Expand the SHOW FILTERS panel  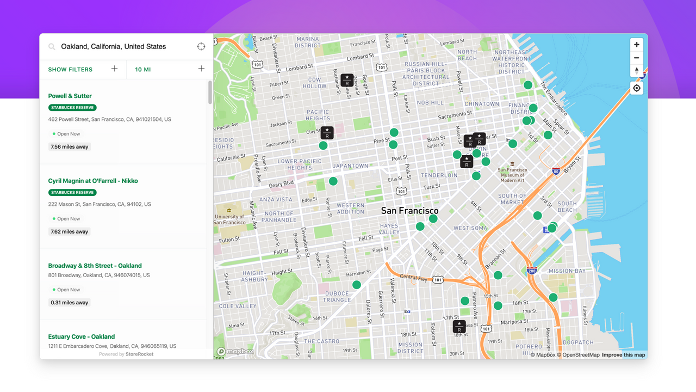(70, 69)
